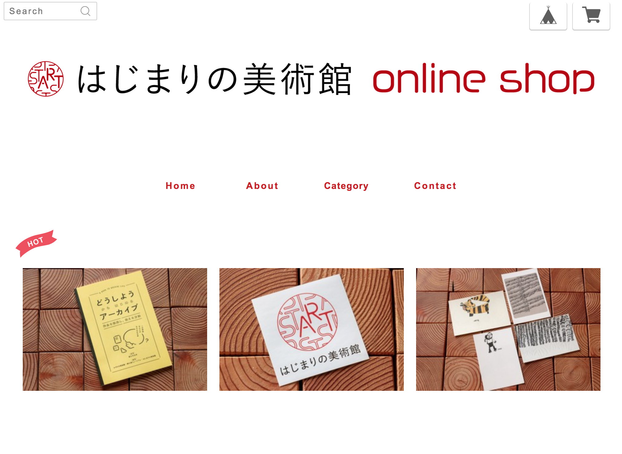This screenshot has height=454, width=622.
Task: Open the shopping cart
Action: coord(591,16)
